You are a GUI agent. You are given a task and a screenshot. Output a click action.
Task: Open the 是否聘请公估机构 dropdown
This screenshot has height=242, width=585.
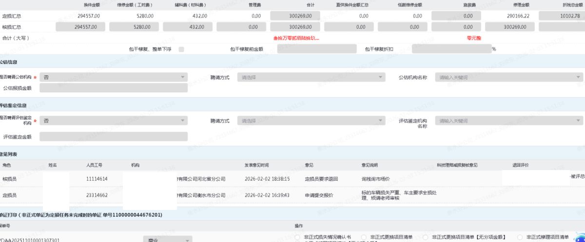point(113,77)
